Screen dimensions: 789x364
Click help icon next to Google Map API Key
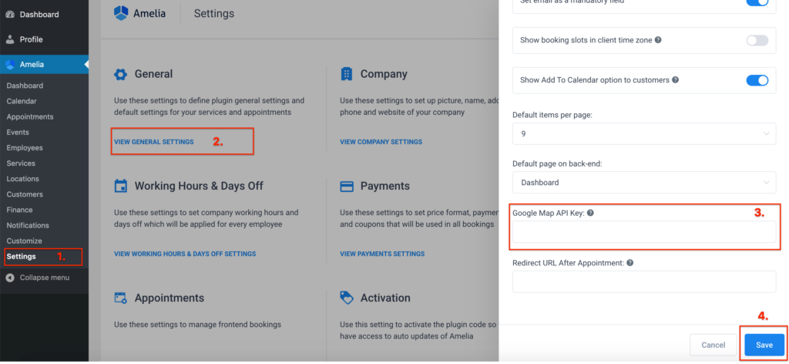click(590, 213)
